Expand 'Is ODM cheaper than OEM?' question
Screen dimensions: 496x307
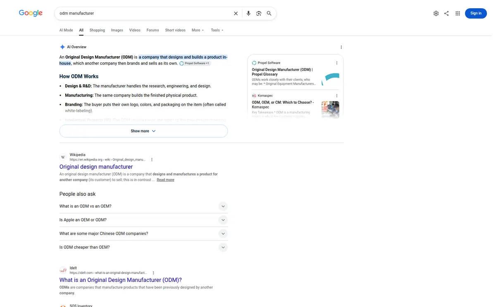143,247
